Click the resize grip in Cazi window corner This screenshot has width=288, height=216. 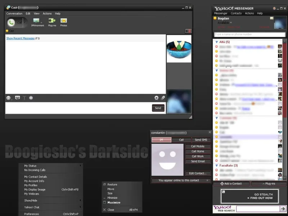tap(191, 117)
